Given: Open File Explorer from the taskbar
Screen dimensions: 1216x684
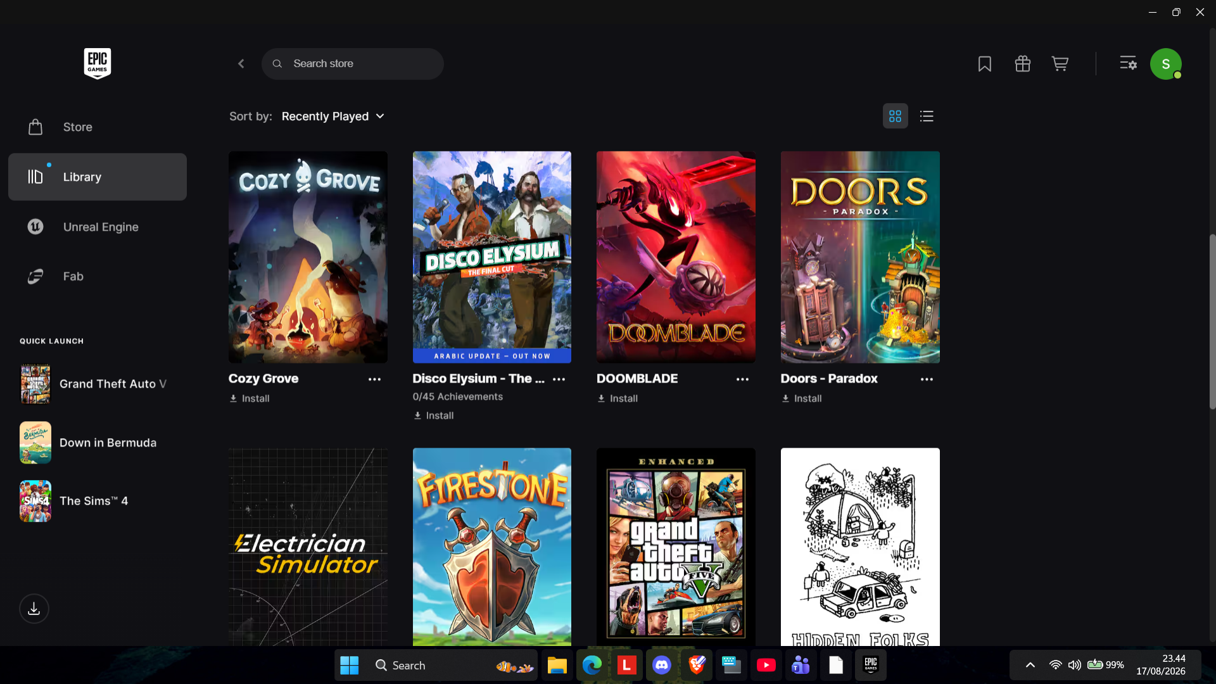Looking at the screenshot, I should [x=557, y=666].
